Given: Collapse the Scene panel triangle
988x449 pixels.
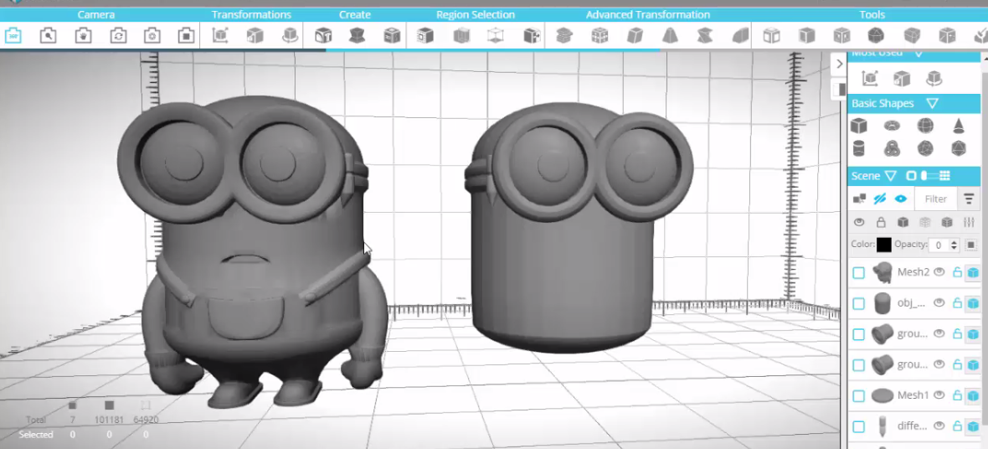Looking at the screenshot, I should tap(890, 176).
